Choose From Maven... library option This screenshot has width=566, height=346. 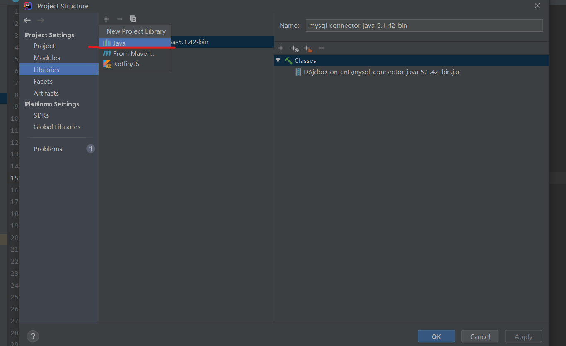pyautogui.click(x=135, y=53)
